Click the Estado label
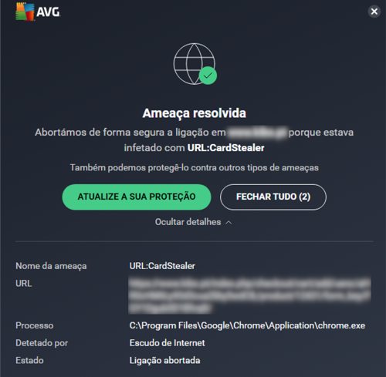Screen dimensions: 386x377 coord(29,361)
